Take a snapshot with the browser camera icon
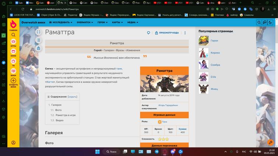This screenshot has width=278, height=156. point(212,9)
